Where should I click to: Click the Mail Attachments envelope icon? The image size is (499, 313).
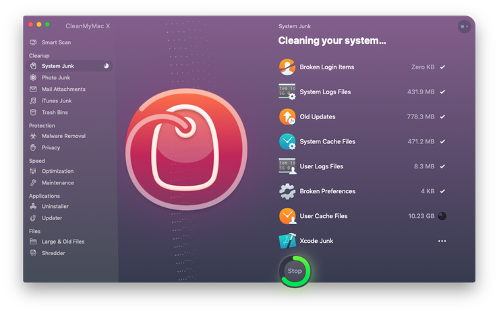33,89
